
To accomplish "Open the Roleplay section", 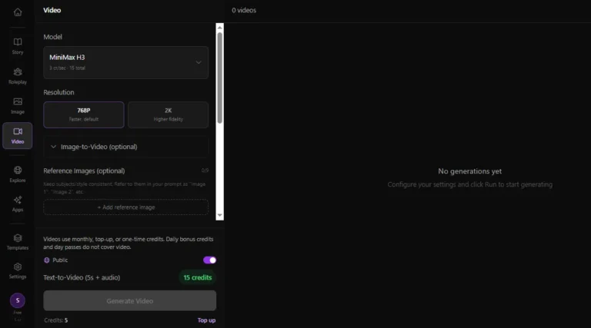I will 18,76.
